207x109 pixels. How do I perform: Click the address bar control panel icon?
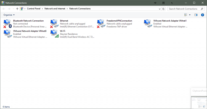tap(22, 9)
